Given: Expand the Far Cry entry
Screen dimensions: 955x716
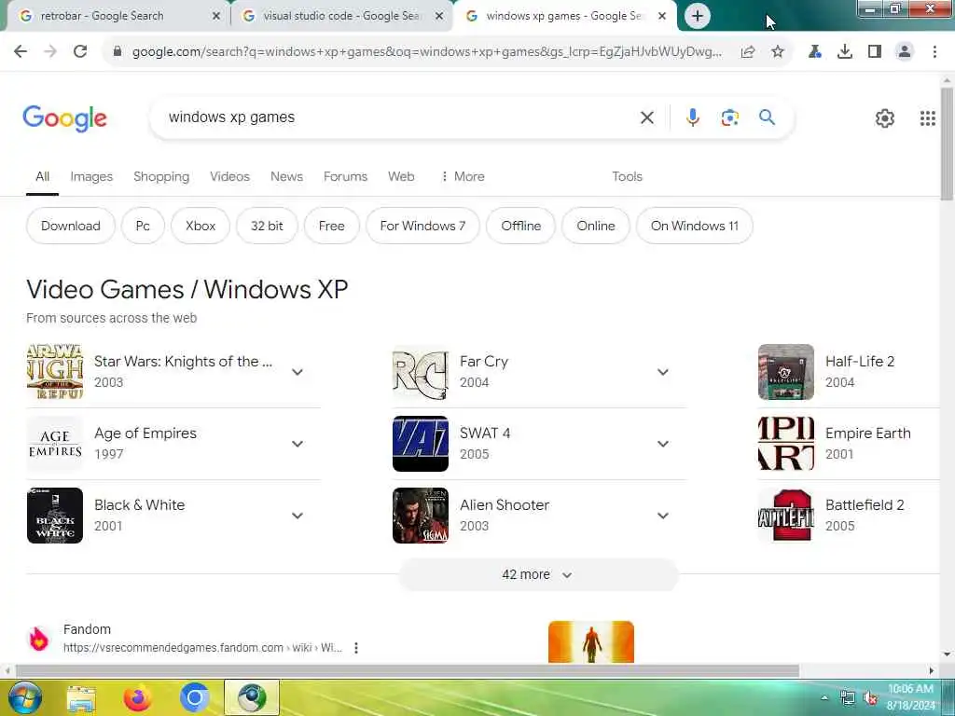Looking at the screenshot, I should click(663, 372).
